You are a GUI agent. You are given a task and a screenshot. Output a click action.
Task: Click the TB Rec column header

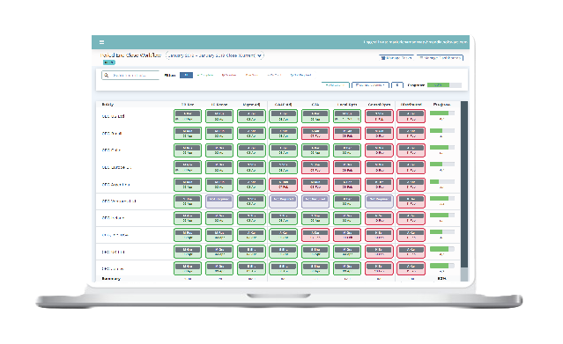tap(188, 105)
